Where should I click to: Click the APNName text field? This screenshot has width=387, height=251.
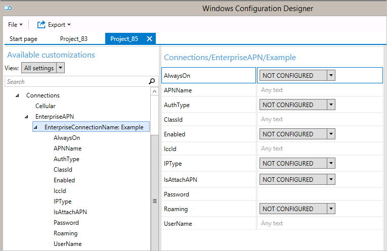click(x=319, y=90)
